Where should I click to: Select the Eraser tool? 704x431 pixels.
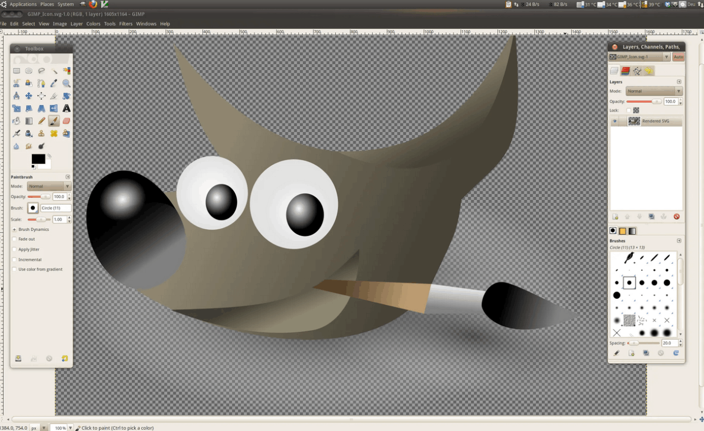point(66,121)
